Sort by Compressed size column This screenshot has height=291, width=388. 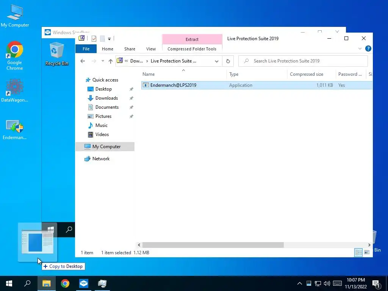(311, 74)
